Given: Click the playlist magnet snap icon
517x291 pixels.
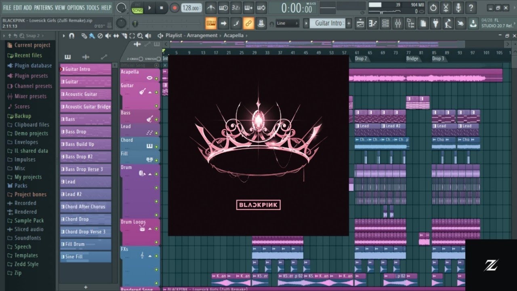Looking at the screenshot, I should [x=72, y=36].
